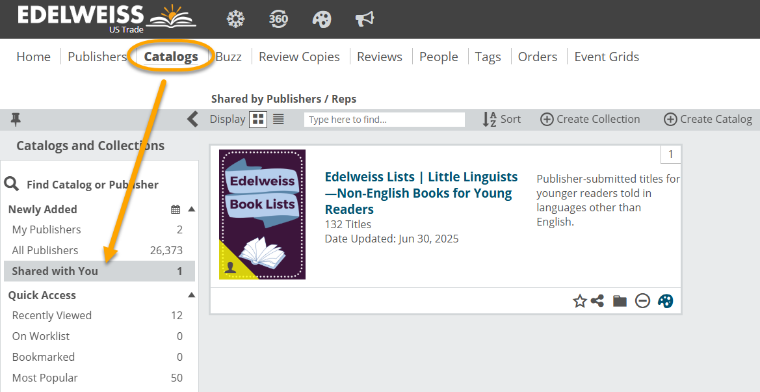Go to the Orders tab
Image resolution: width=760 pixels, height=392 pixels.
point(538,57)
